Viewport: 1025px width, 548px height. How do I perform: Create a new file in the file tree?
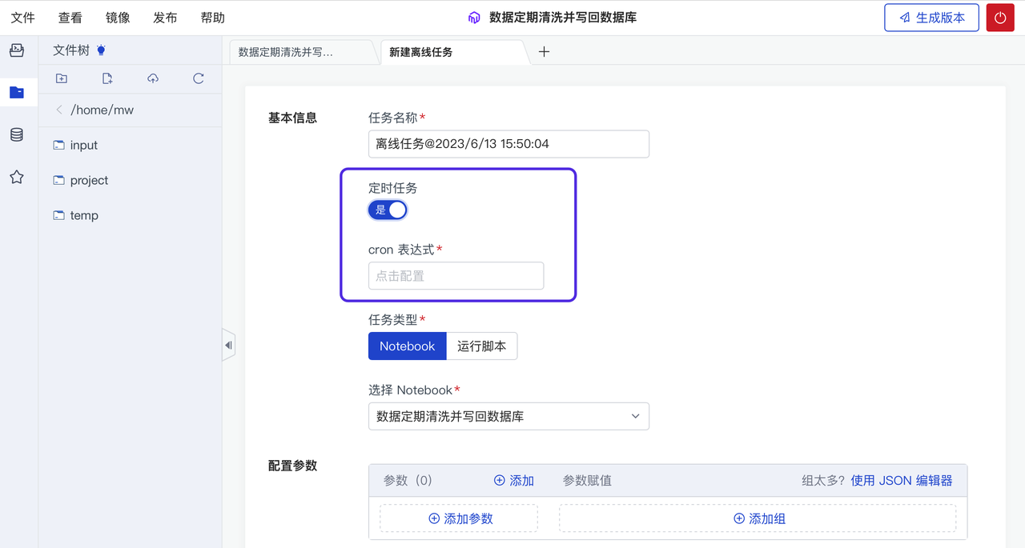(107, 78)
